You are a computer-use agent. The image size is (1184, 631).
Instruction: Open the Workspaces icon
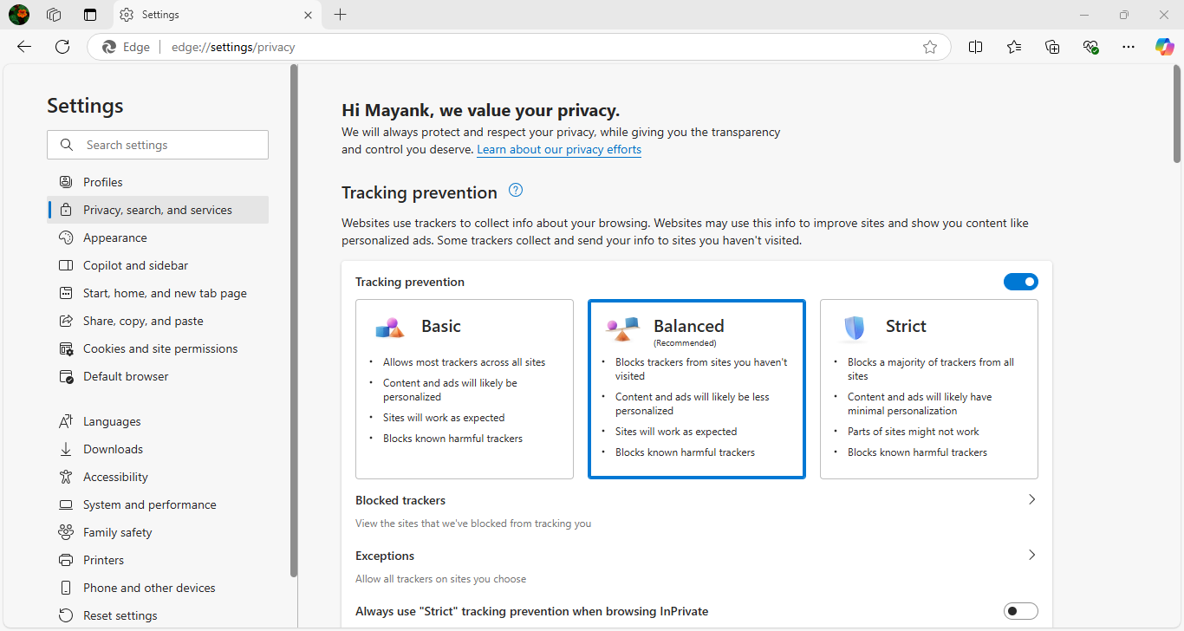pyautogui.click(x=54, y=14)
